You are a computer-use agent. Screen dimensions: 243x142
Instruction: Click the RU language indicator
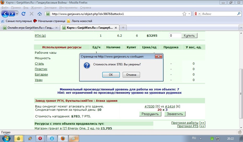(x=194, y=138)
